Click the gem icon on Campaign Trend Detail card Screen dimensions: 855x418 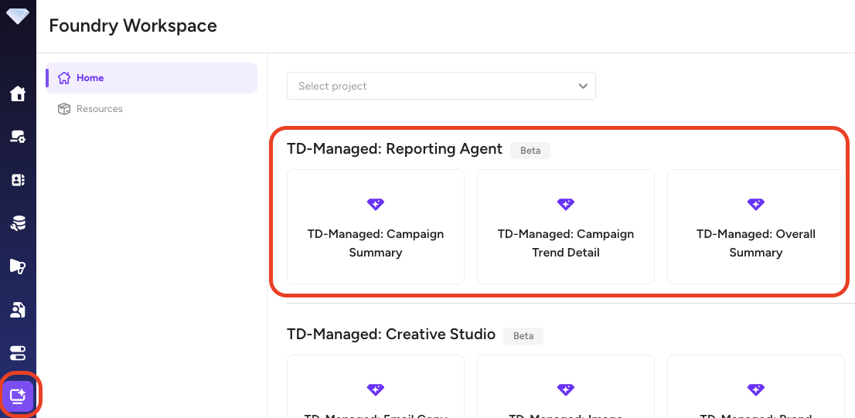[565, 205]
